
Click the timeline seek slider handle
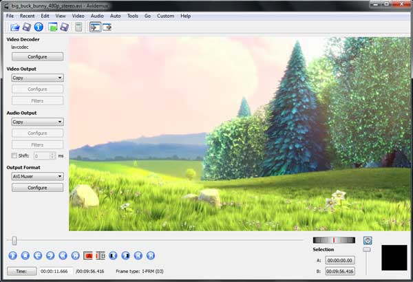[14, 241]
